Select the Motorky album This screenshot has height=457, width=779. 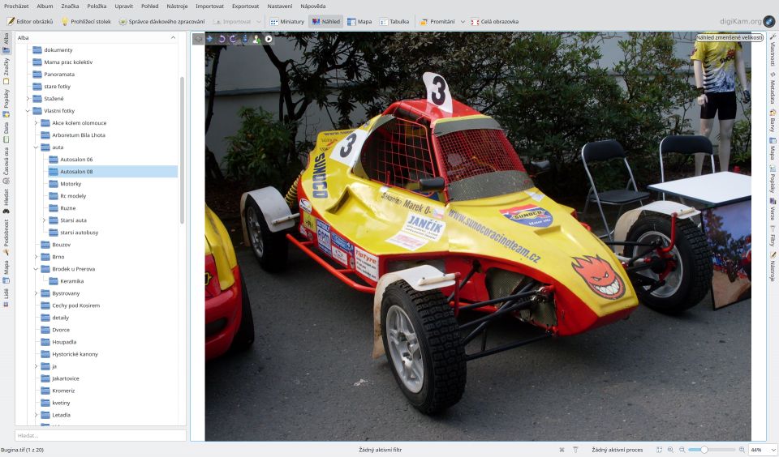[71, 184]
